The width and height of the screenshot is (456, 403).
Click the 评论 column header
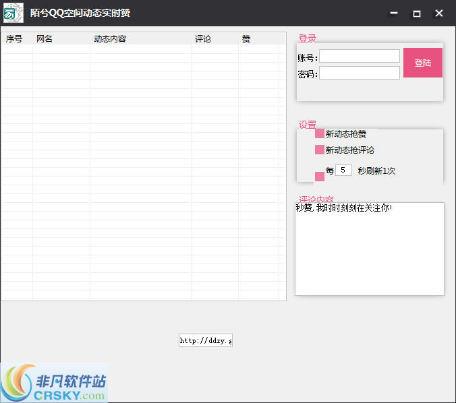coord(215,38)
